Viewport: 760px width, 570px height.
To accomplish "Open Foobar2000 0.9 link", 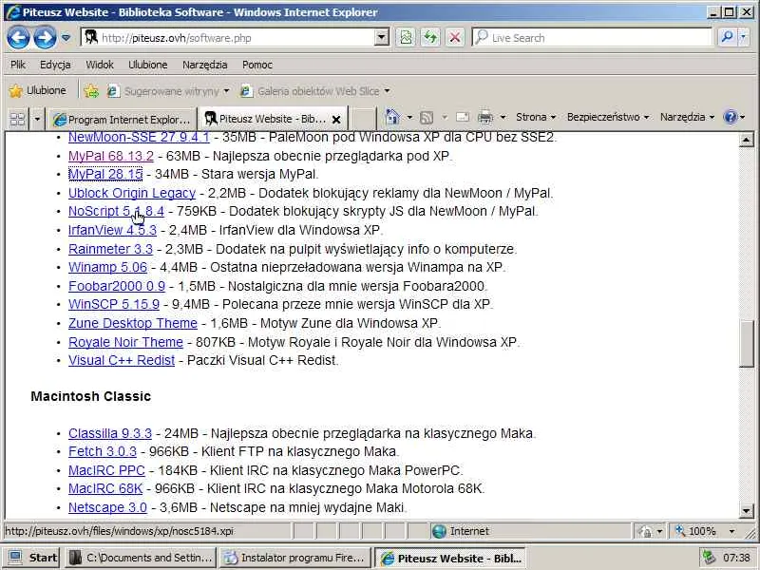I will point(117,286).
